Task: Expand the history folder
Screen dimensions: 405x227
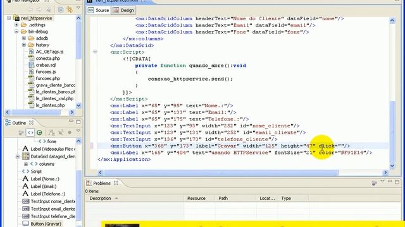Action: [24, 45]
